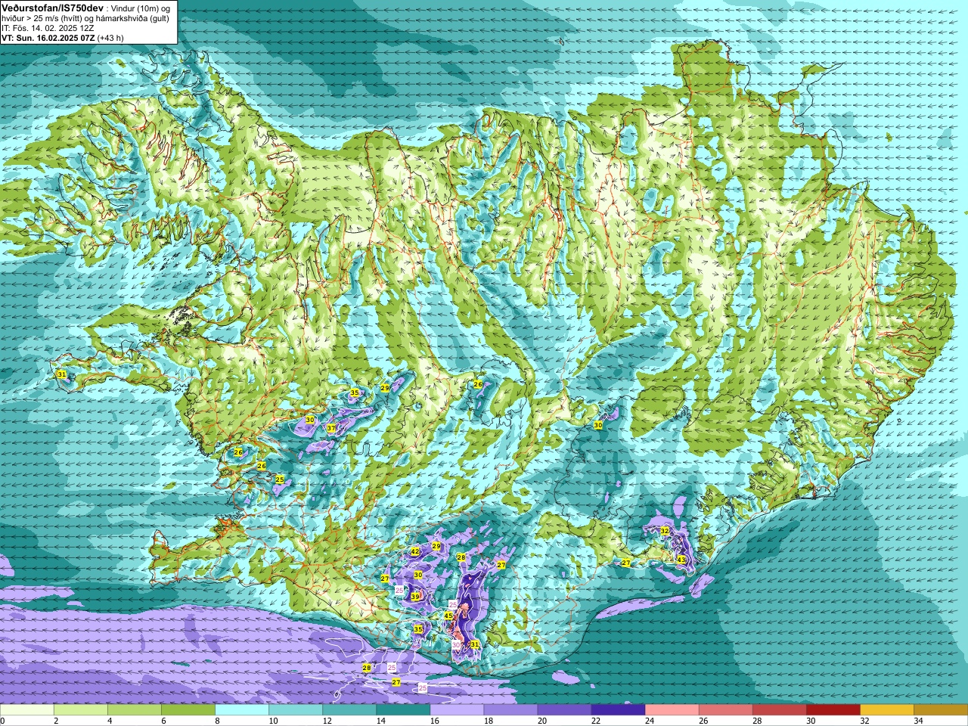
Task: Select the dark red 30–32 legend swatch
Action: coord(833,710)
